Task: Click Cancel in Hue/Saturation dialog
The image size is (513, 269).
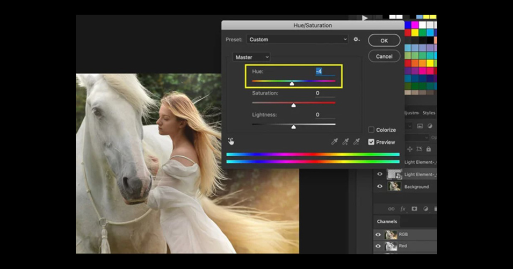Action: click(384, 56)
